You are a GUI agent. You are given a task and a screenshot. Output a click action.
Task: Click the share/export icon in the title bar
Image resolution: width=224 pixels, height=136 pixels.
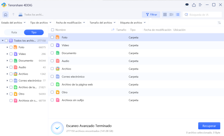coord(194,5)
